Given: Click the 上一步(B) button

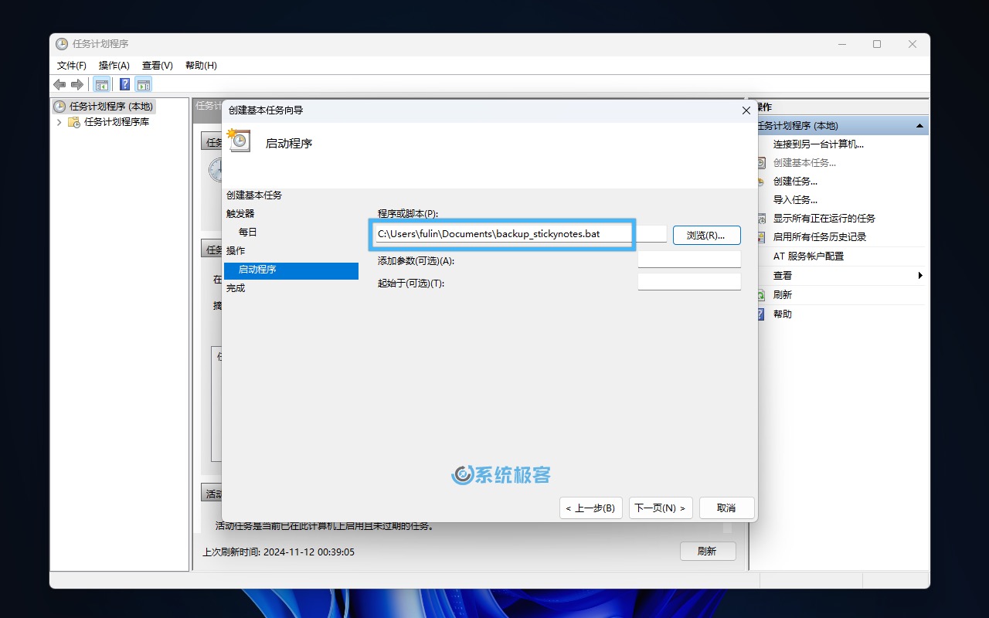Looking at the screenshot, I should pyautogui.click(x=590, y=508).
